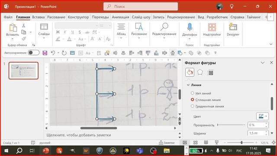The height and width of the screenshot is (156, 277).
Task: Open the Selection pane icon in quick access toolbar
Action: (107, 53)
